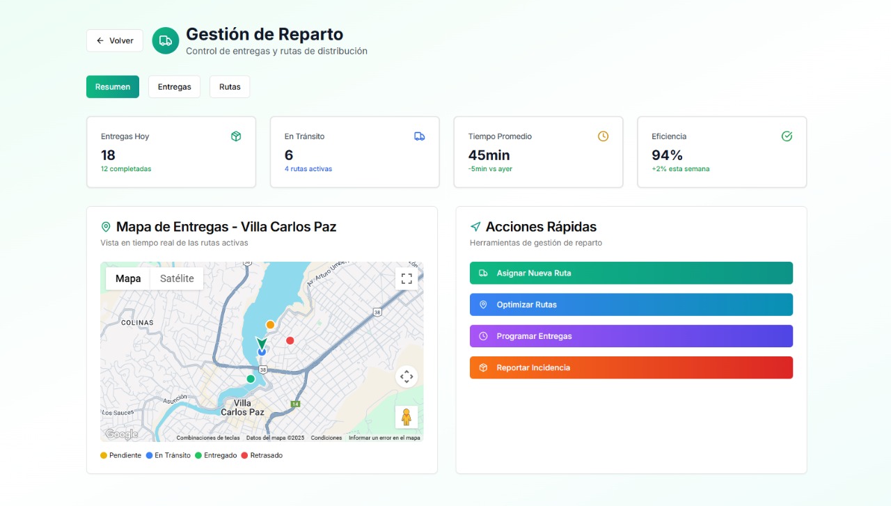Open Street View using the Pegman icon
891x506 pixels.
[x=407, y=417]
